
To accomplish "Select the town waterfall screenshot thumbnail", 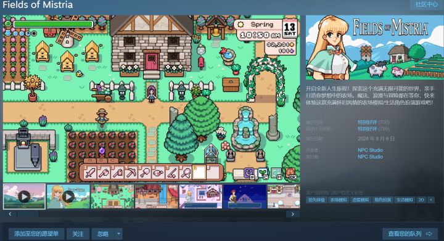I will tap(157, 196).
